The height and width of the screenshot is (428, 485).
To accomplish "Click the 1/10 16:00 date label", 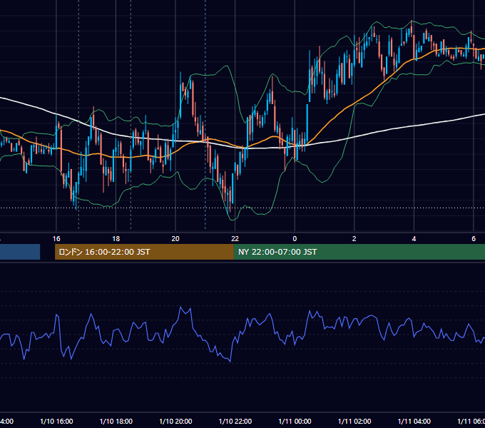I will [x=56, y=421].
